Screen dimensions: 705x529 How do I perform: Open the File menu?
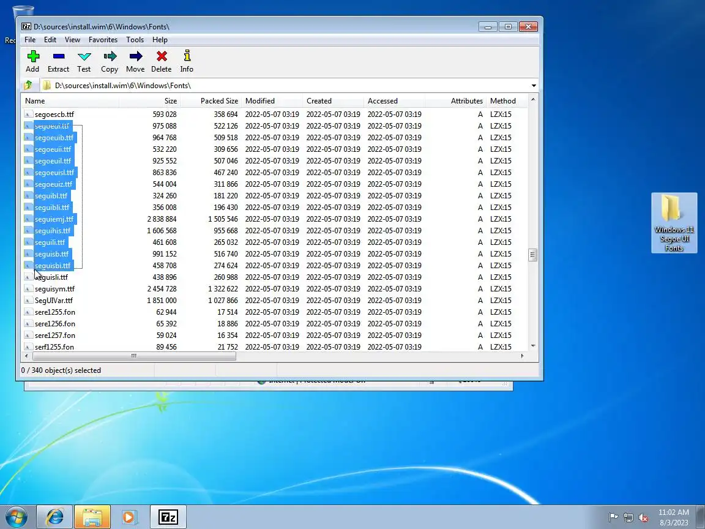point(30,40)
